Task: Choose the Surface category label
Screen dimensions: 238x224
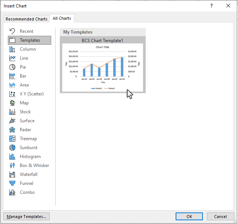Action: (x=27, y=121)
